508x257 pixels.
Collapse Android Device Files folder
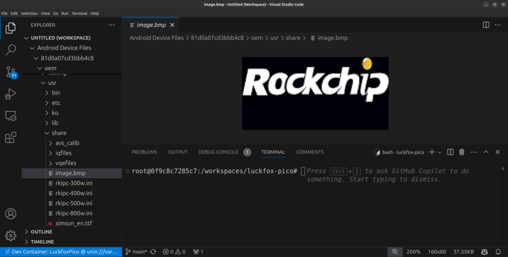71,48
